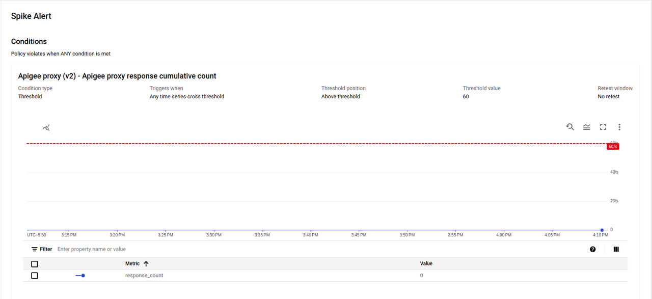652x299 pixels.
Task: Click the explore-data chart icon above the graph
Action: coord(46,127)
